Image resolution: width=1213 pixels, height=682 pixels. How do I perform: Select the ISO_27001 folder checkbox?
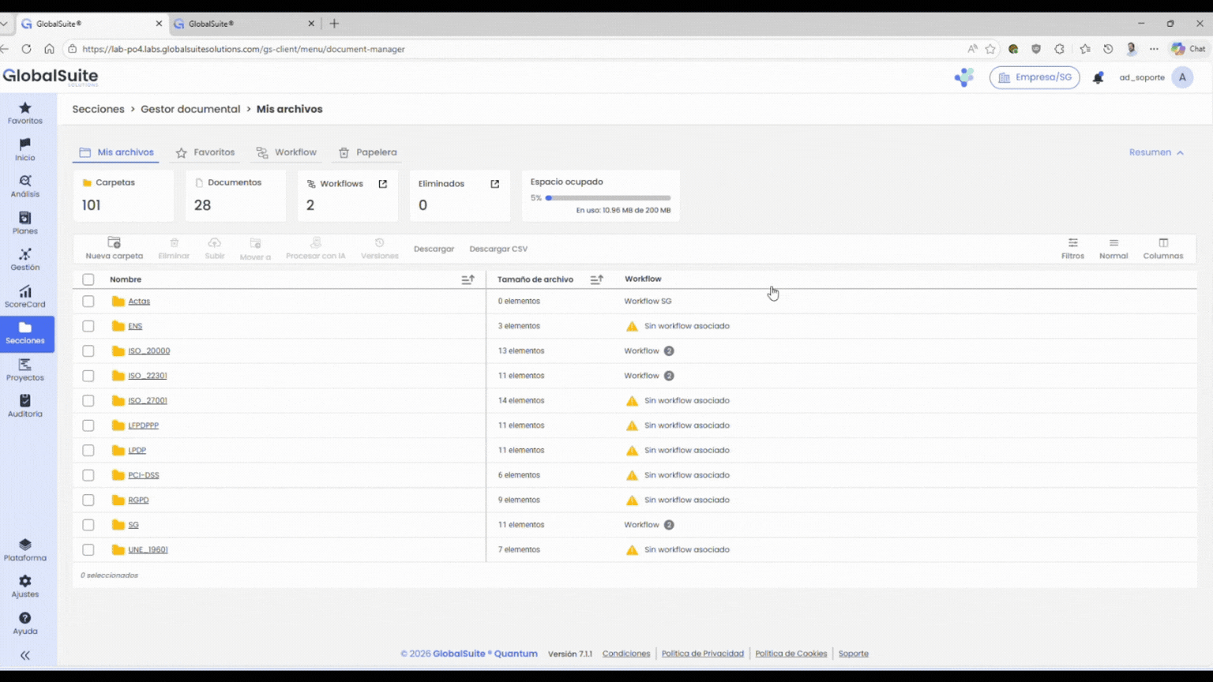tap(88, 401)
